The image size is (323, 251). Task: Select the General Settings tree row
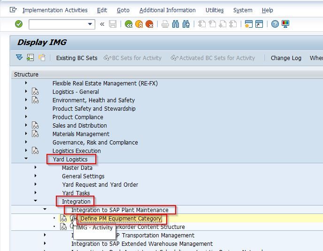(83, 176)
